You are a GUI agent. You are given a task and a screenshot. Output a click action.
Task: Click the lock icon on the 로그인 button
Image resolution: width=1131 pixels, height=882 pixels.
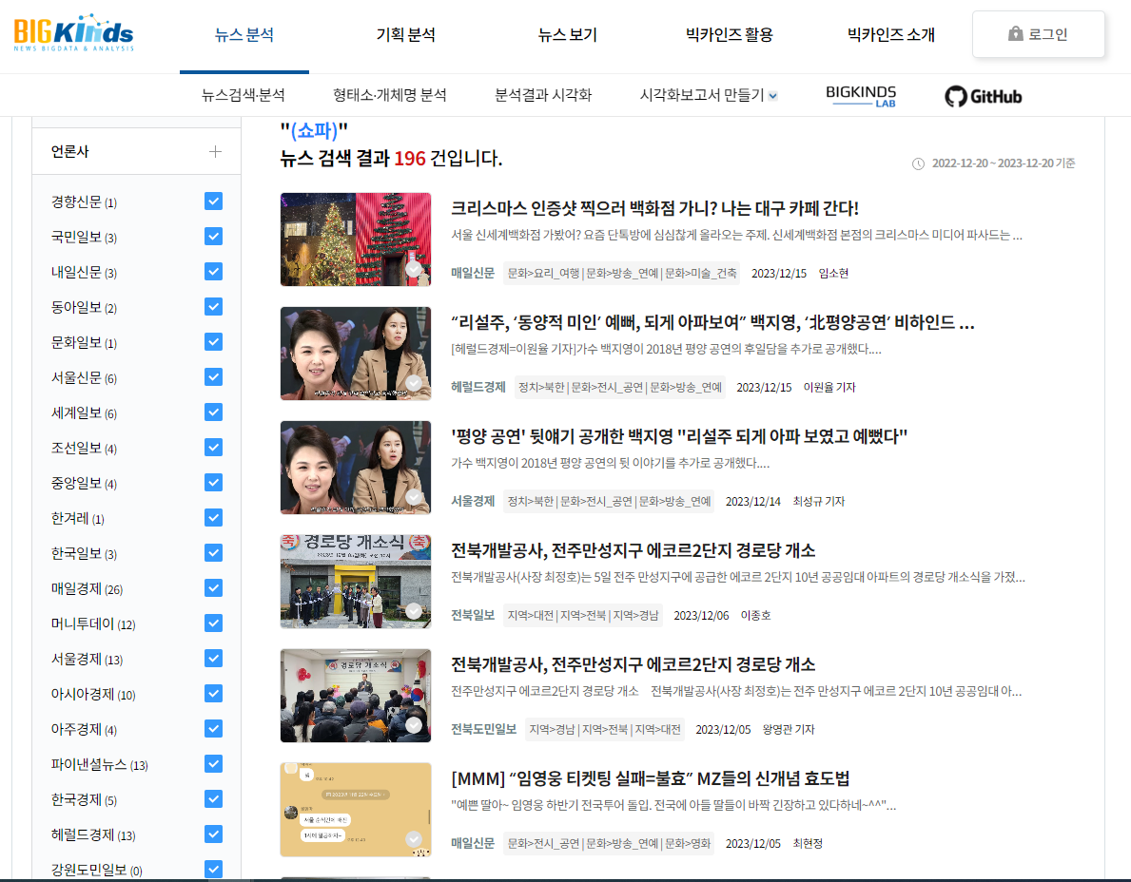(x=1016, y=33)
